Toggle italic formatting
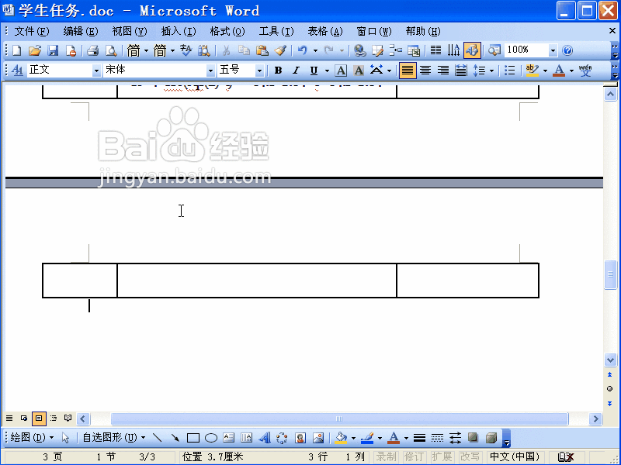The image size is (621, 465). click(x=294, y=70)
